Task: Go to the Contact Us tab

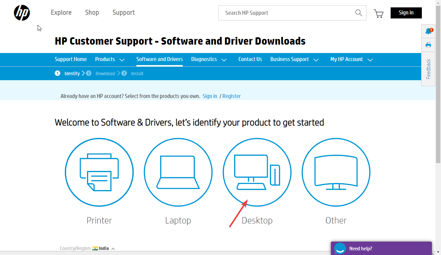Action: point(250,59)
